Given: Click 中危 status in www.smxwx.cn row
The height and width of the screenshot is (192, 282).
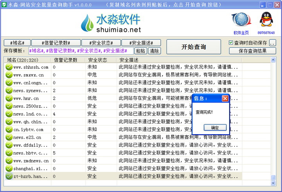Looking at the screenshot, I should pyautogui.click(x=92, y=75).
